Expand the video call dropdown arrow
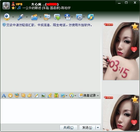 click(13, 17)
